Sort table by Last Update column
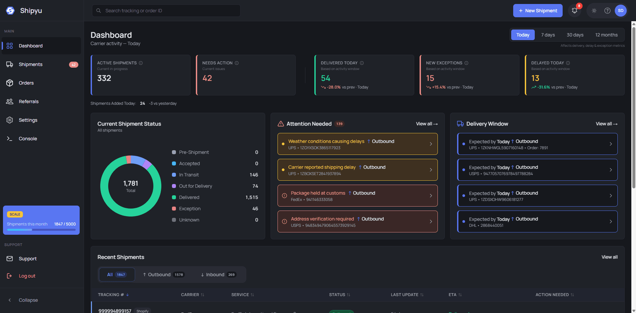The width and height of the screenshot is (636, 313). (407, 295)
